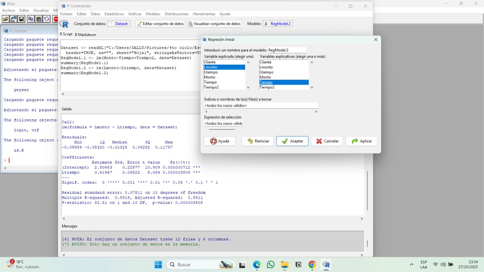Click the copy-and-paste icon in RGui toolbar
The image size is (484, 272).
point(46,19)
